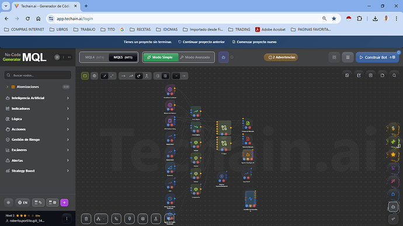The width and height of the screenshot is (403, 226).
Task: Click the trash delete icon at canvas bottom
Action: [86, 219]
